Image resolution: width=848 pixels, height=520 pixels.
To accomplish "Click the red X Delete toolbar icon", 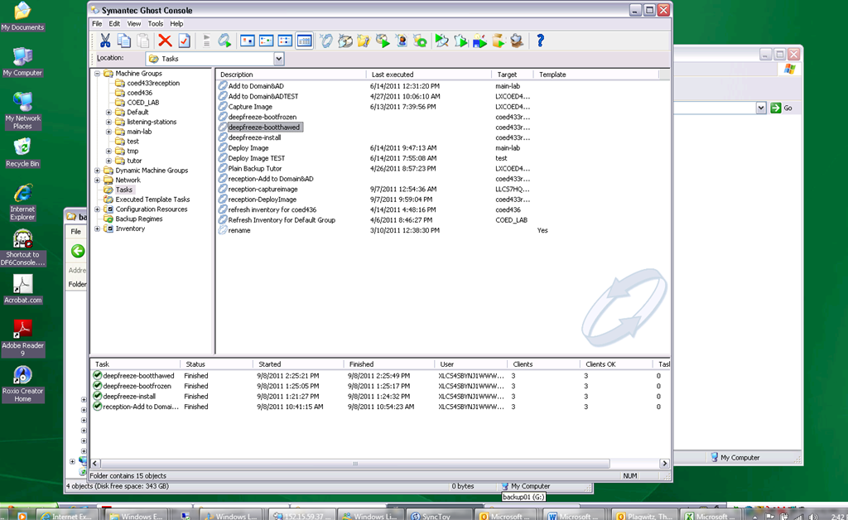I will [x=165, y=41].
